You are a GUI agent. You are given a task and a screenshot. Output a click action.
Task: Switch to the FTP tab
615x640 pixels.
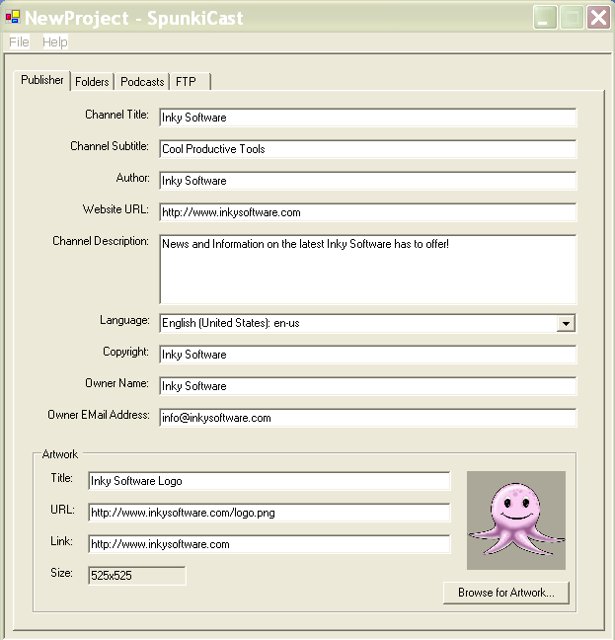click(x=191, y=82)
